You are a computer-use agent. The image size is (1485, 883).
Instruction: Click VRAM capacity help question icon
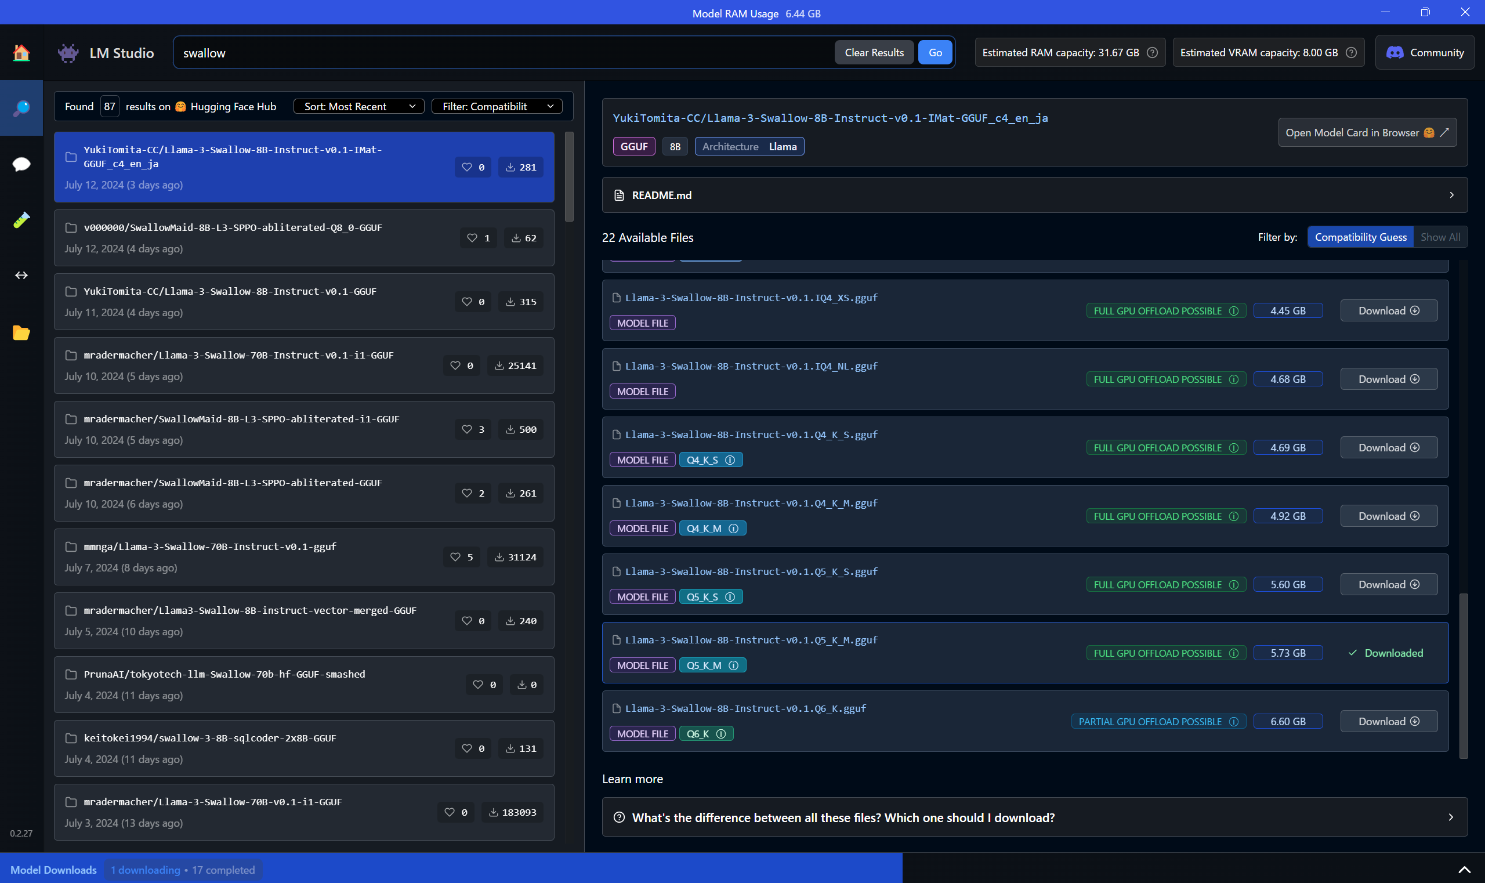tap(1351, 52)
